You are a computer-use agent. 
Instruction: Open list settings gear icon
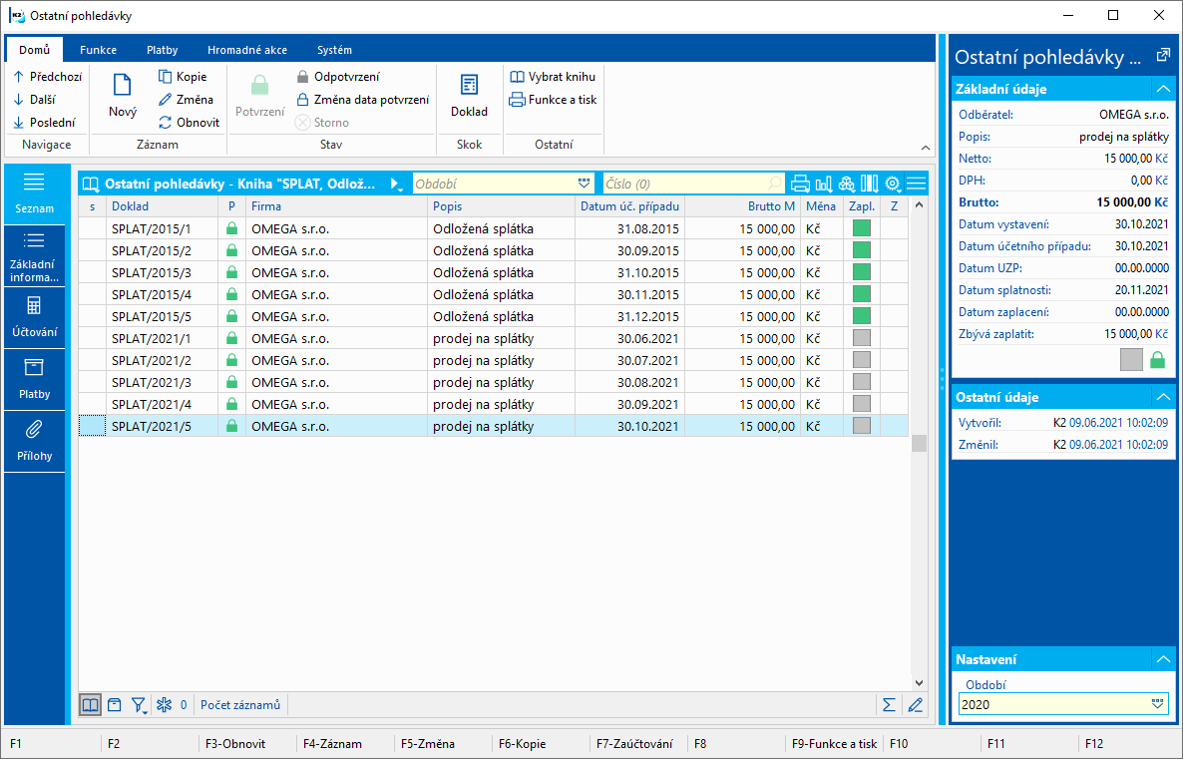click(x=893, y=184)
